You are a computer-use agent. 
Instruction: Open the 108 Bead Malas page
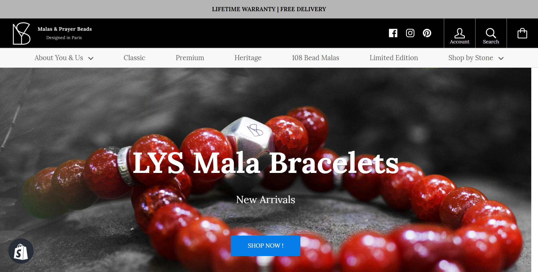(316, 58)
